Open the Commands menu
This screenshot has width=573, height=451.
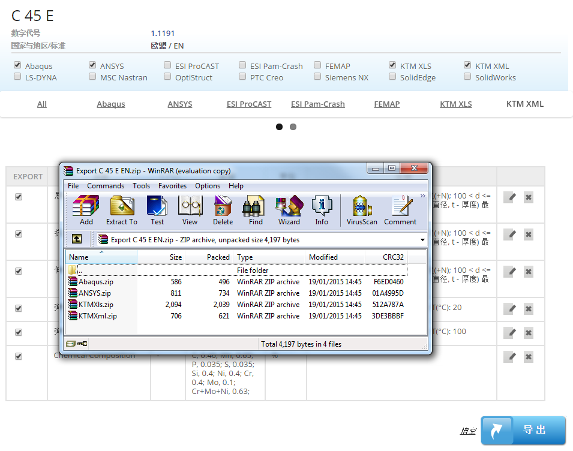pos(106,186)
